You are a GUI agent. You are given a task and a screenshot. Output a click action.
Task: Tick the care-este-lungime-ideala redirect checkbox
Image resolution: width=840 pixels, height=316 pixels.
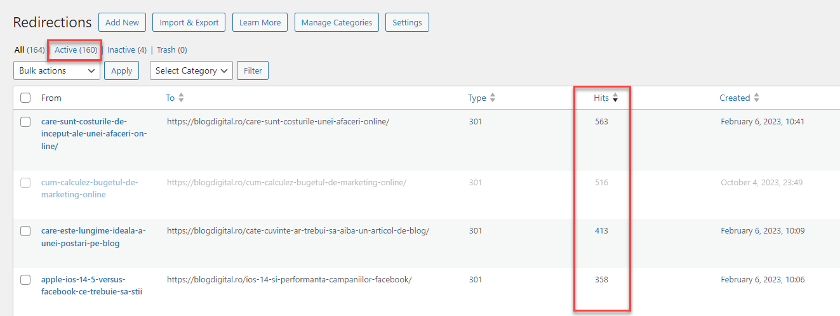click(25, 231)
